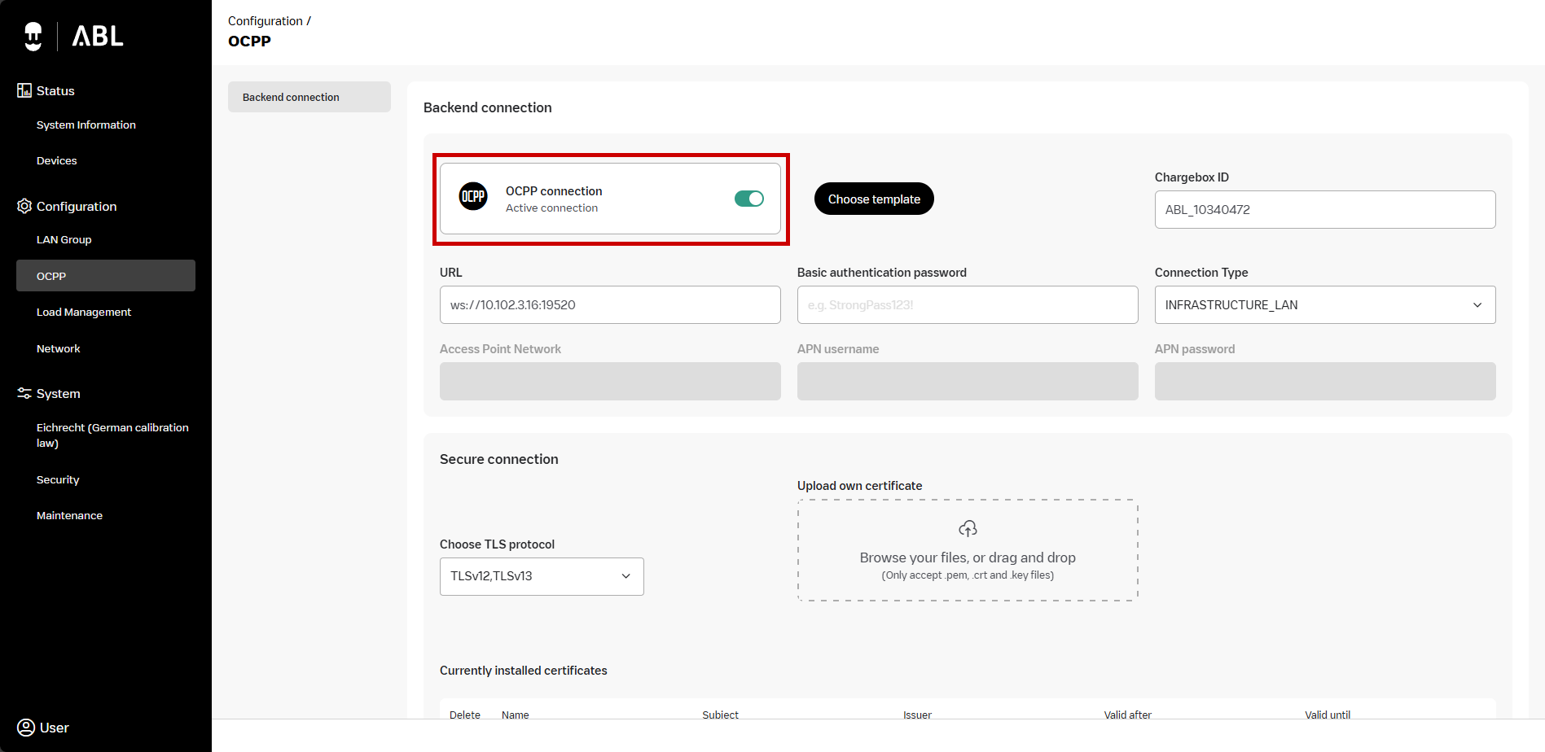This screenshot has height=752, width=1545.
Task: Click the System sliders icon
Action: pyautogui.click(x=24, y=393)
